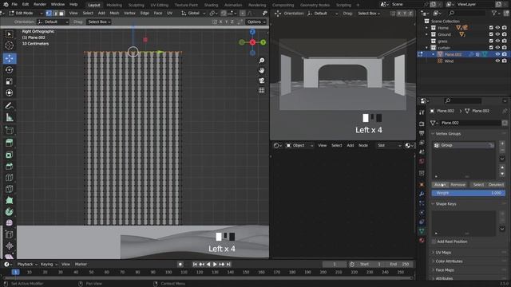Open the Material properties tab

[x=422, y=241]
